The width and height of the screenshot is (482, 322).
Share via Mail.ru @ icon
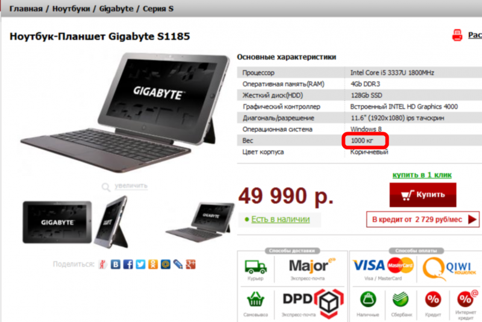pyautogui.click(x=165, y=264)
